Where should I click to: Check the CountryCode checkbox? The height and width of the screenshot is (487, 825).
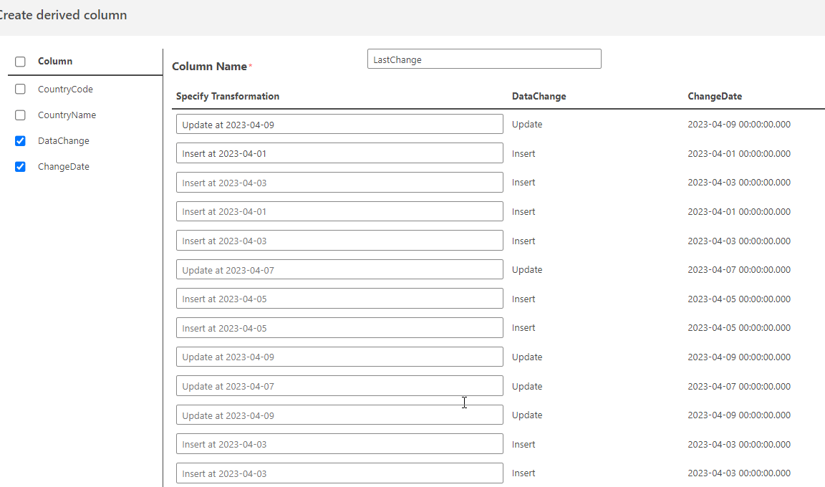tap(20, 90)
